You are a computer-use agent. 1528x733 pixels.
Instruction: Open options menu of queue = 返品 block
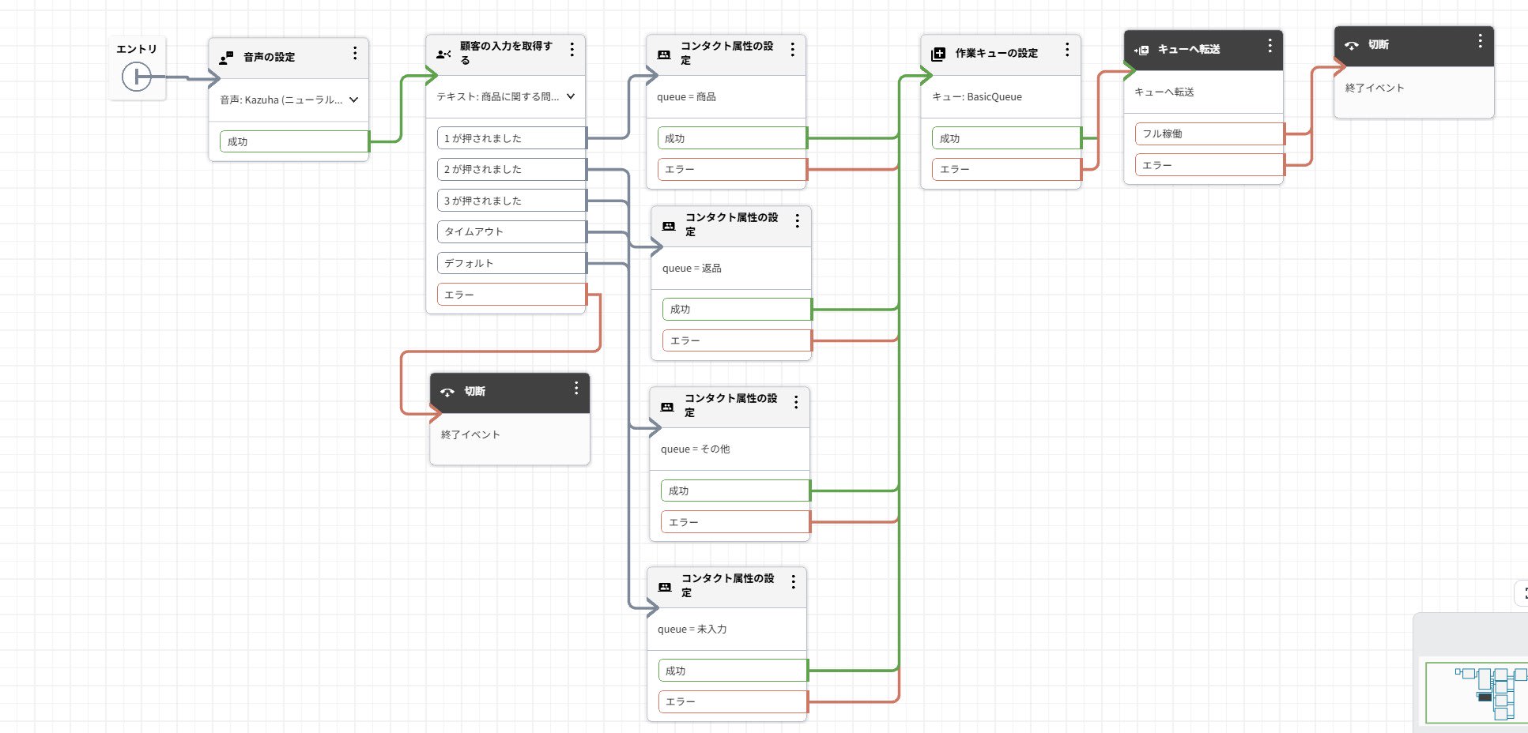coord(798,221)
